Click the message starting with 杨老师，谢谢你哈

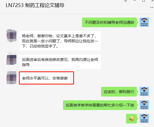(x=60, y=41)
